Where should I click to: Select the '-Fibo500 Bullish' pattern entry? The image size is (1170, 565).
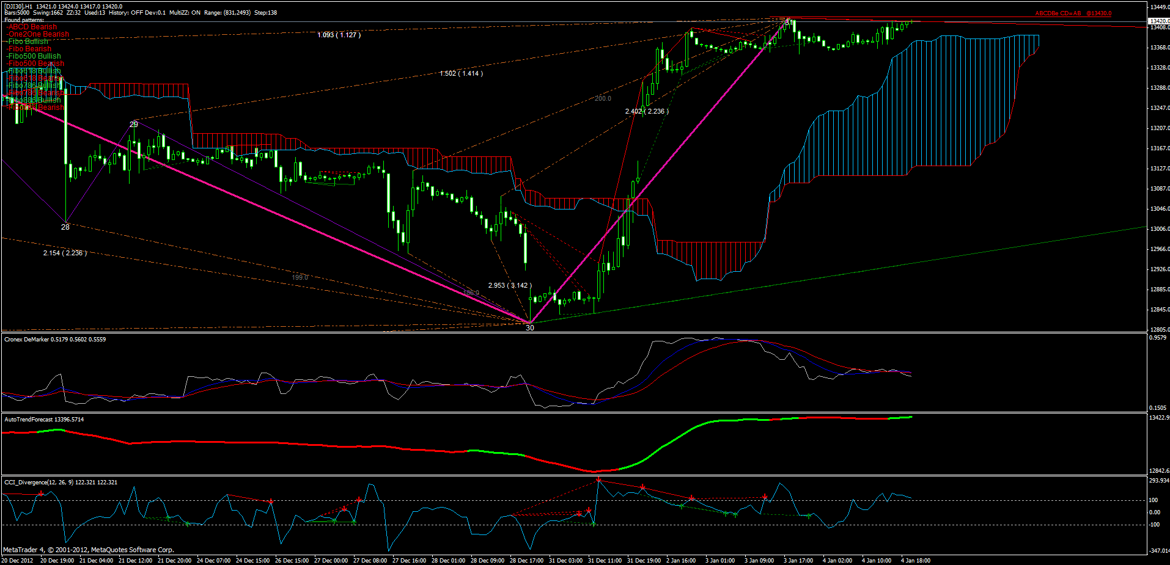[x=34, y=56]
